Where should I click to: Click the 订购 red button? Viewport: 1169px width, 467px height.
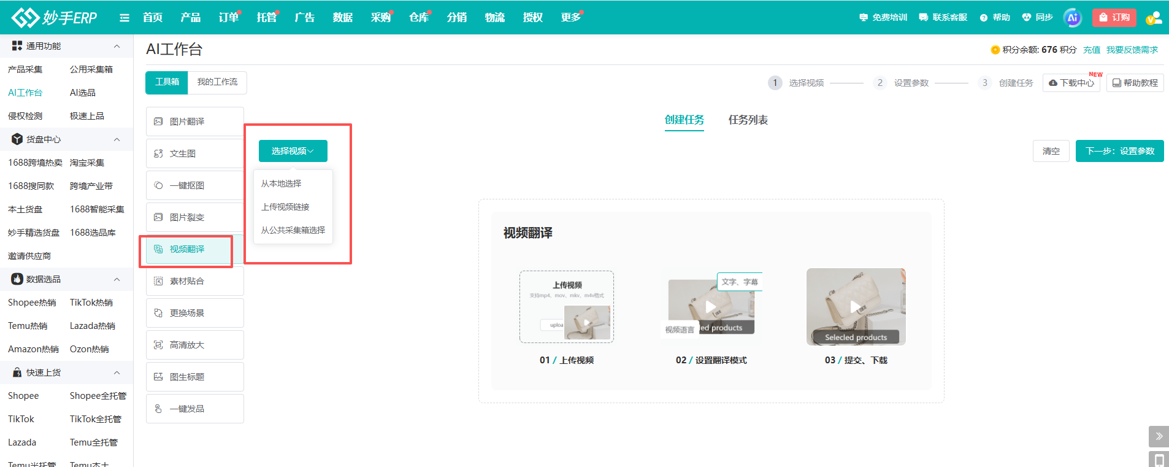pos(1114,18)
